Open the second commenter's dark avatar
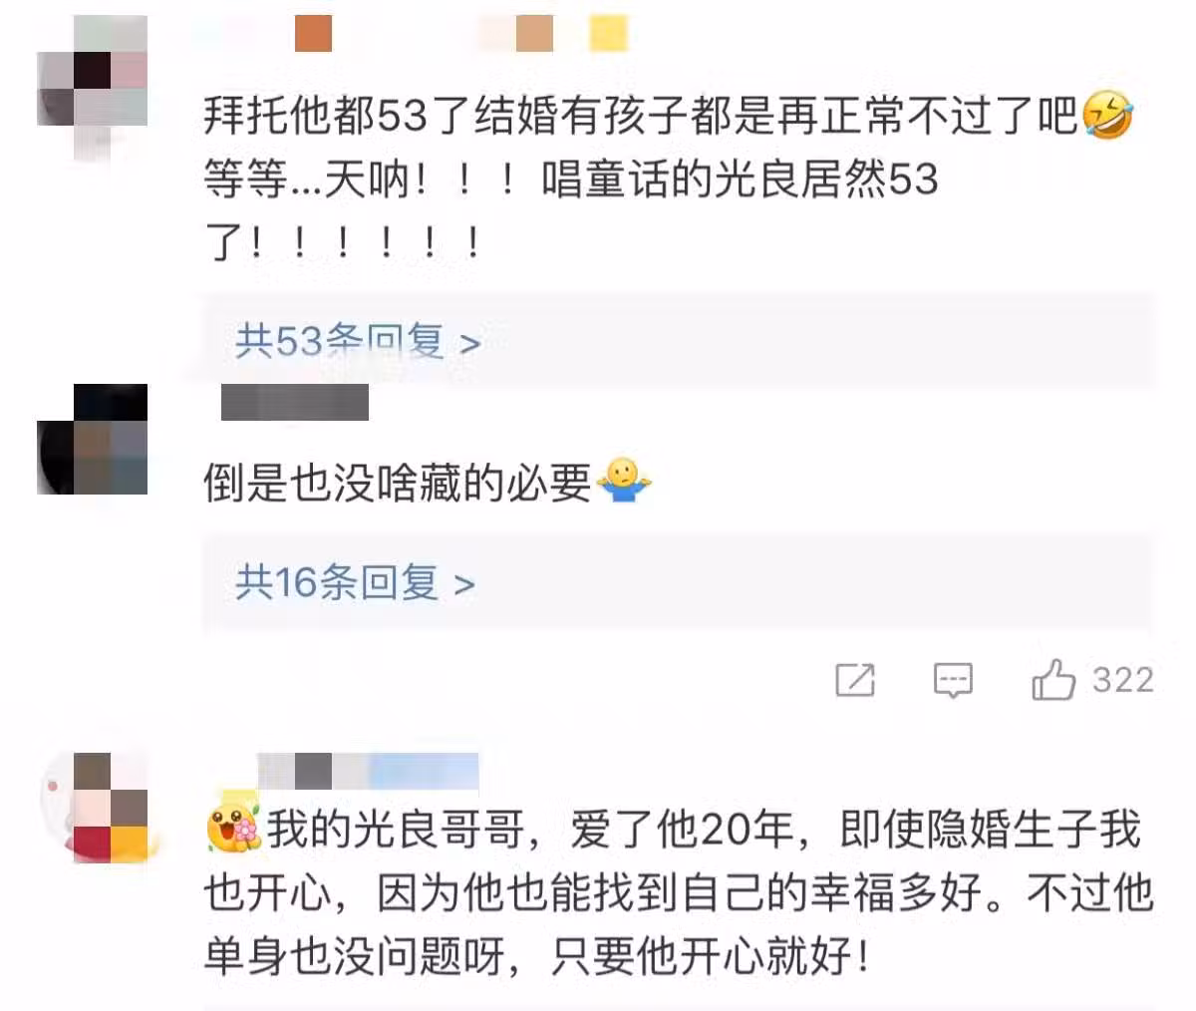 click(x=93, y=439)
